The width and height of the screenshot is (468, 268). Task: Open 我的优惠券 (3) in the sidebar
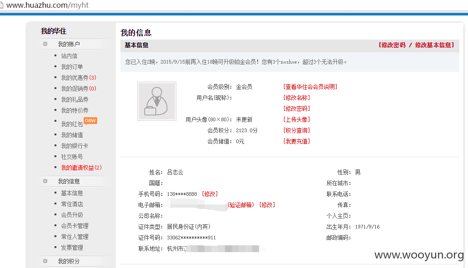coord(79,78)
